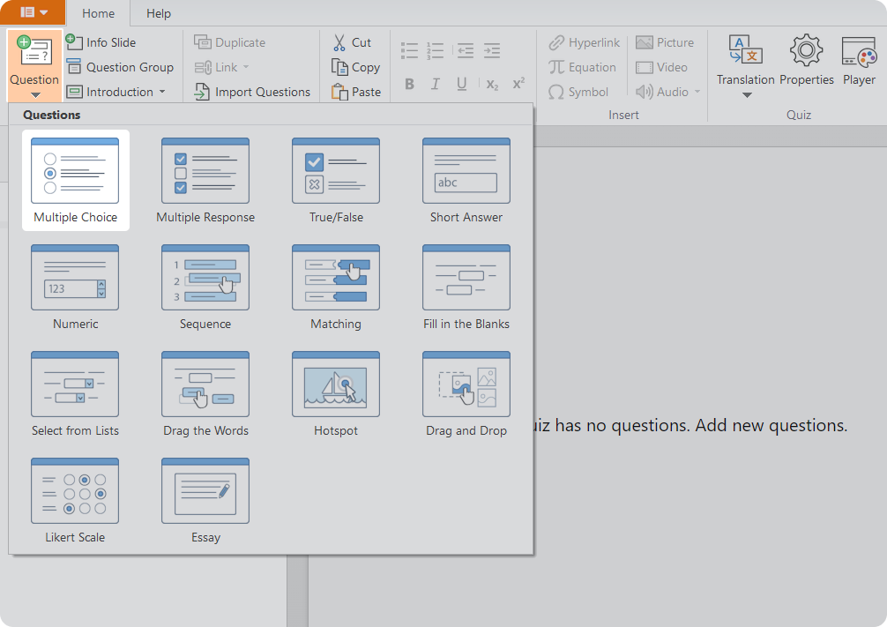Viewport: 887px width, 627px height.
Task: Pick the True/False question type
Action: click(x=336, y=172)
